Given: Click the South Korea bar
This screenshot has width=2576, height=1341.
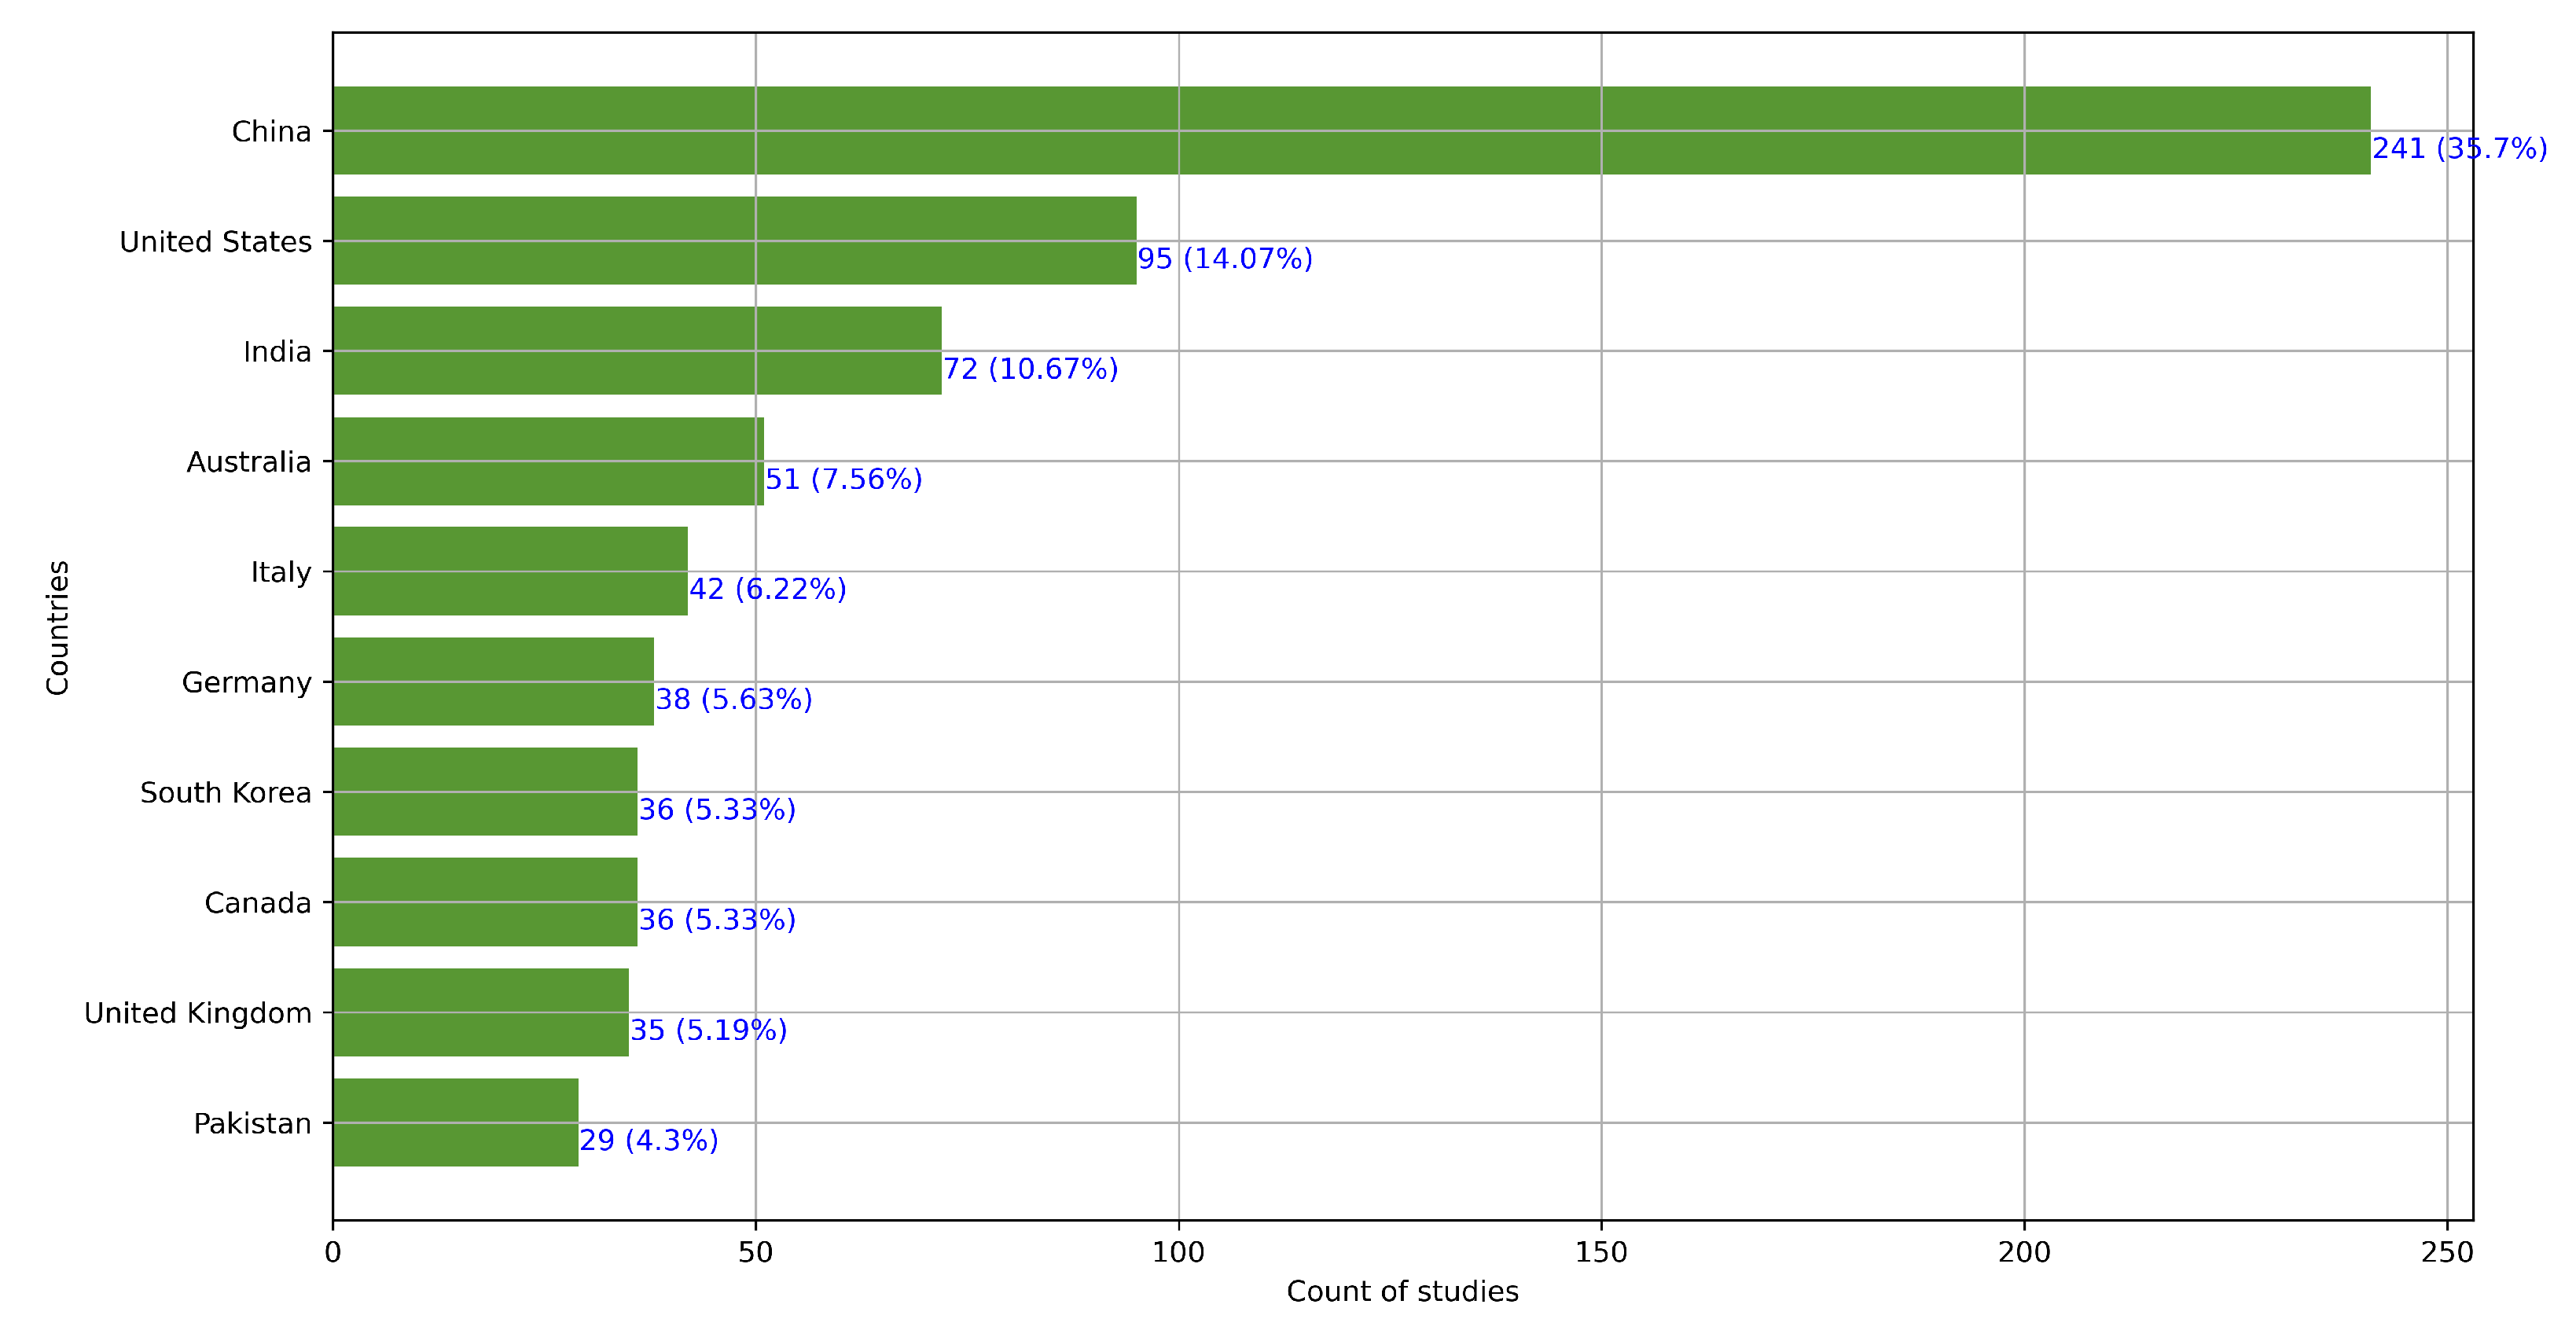Looking at the screenshot, I should (x=485, y=791).
